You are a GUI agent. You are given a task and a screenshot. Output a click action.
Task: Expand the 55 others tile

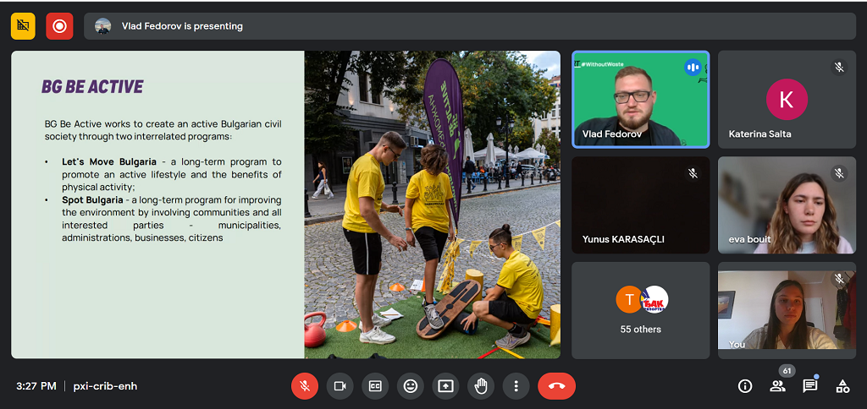[641, 310]
